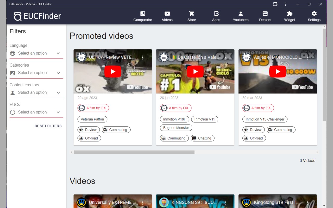Viewport: 333px width, 208px height.
Task: Click Off-road chip on Veteran Patton card
Action: coord(89,138)
